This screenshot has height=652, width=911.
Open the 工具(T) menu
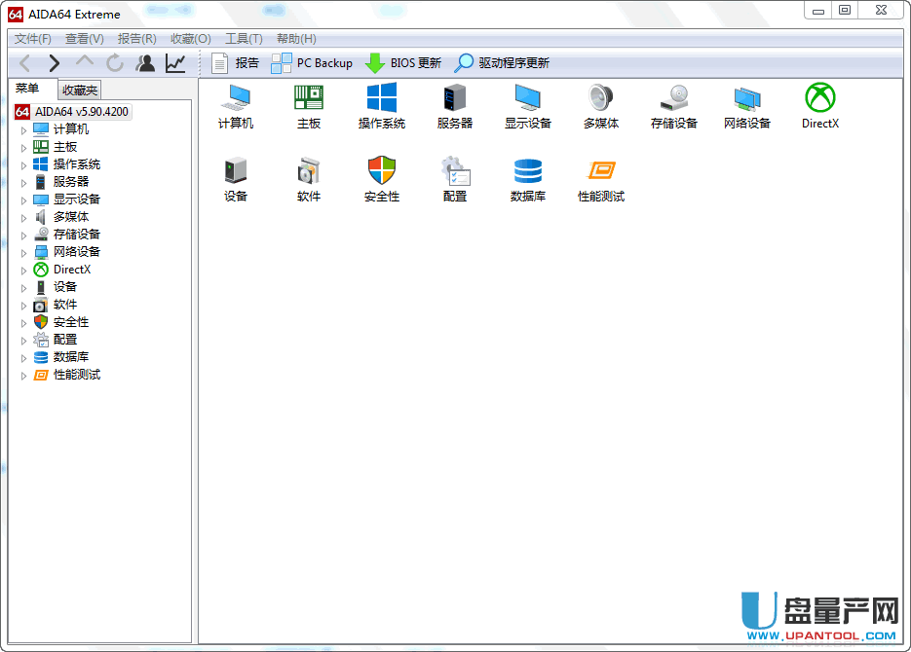pos(244,39)
